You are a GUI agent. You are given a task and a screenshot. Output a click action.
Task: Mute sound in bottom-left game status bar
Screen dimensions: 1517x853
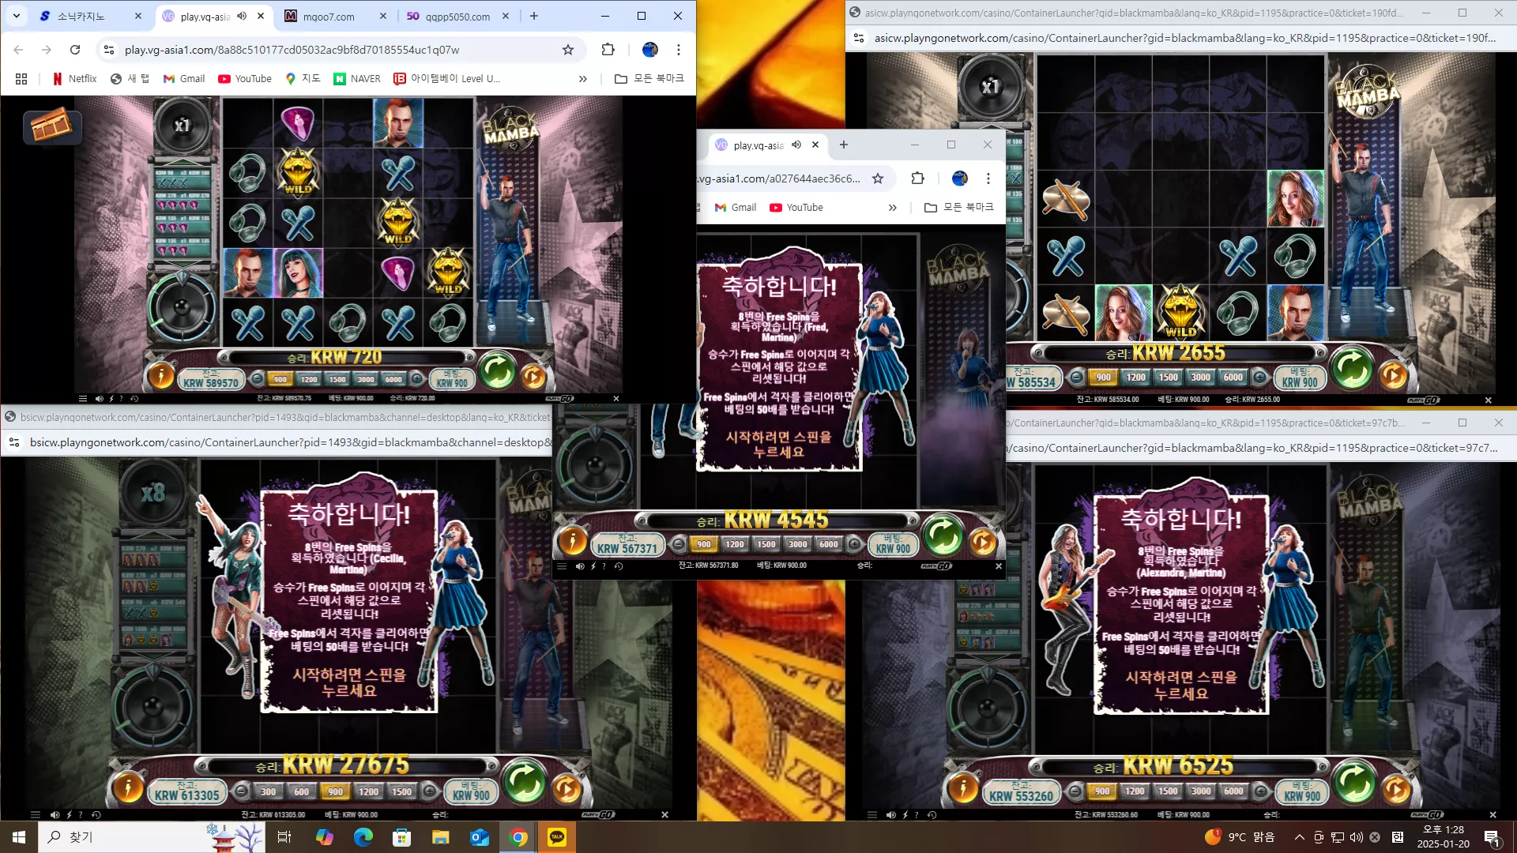click(55, 814)
